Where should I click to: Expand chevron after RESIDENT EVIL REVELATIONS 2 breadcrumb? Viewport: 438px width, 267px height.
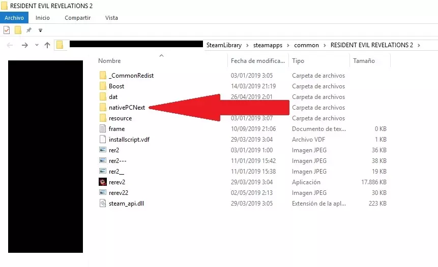pyautogui.click(x=419, y=45)
